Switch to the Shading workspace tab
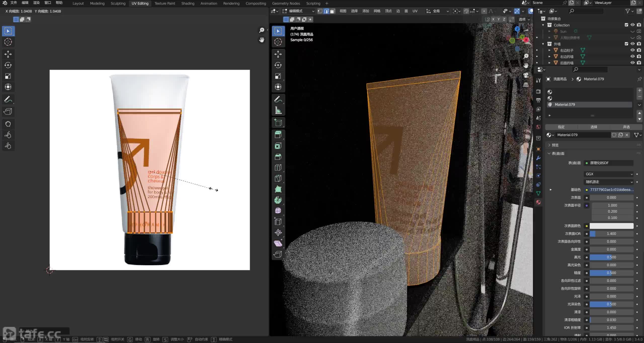Viewport: 644px width, 343px height. (x=188, y=3)
